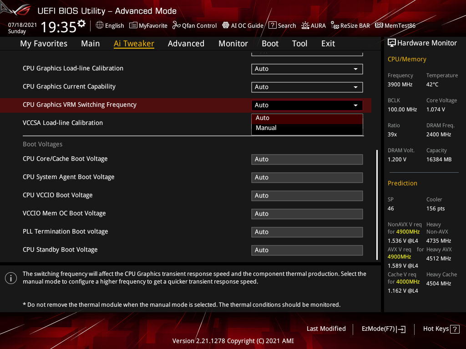Screen dimensions: 466x349
Task: Open the Hot Keys reference
Action: [x=441, y=329]
